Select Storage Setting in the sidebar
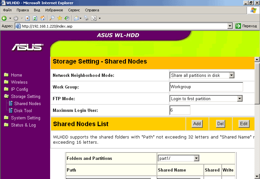Image resolution: width=260 pixels, height=179 pixels. (x=26, y=96)
